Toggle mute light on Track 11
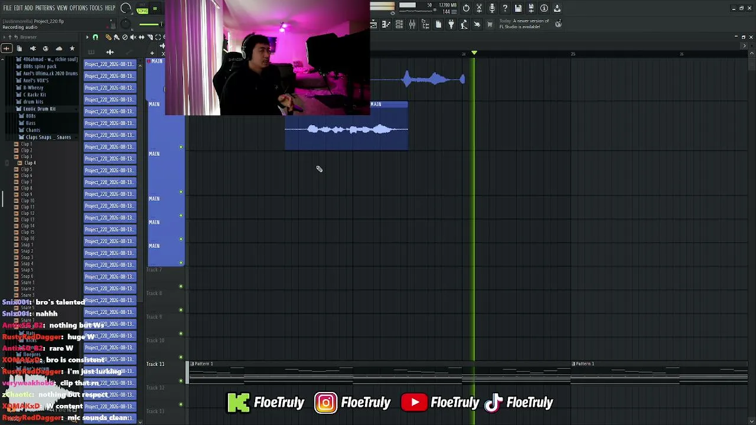Screen dimensions: 756x425 pos(181,381)
